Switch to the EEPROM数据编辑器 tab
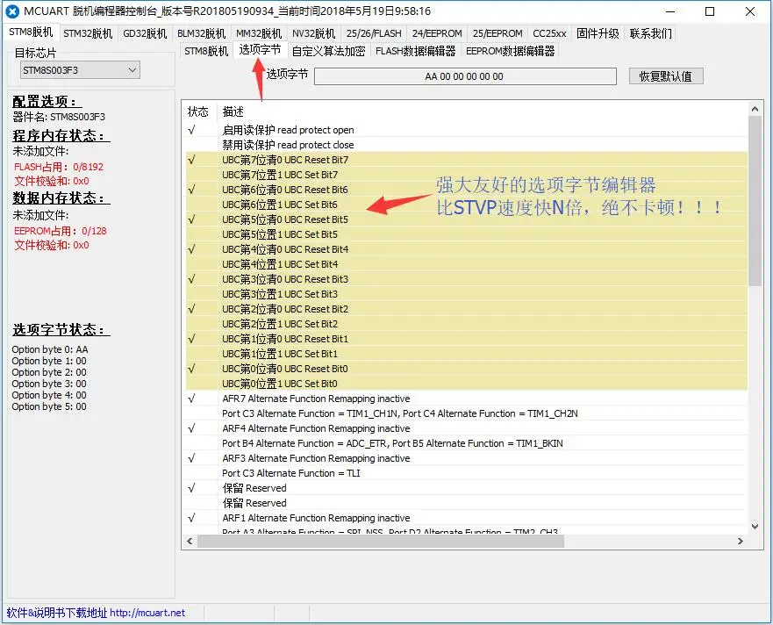The image size is (773, 625). pos(511,51)
